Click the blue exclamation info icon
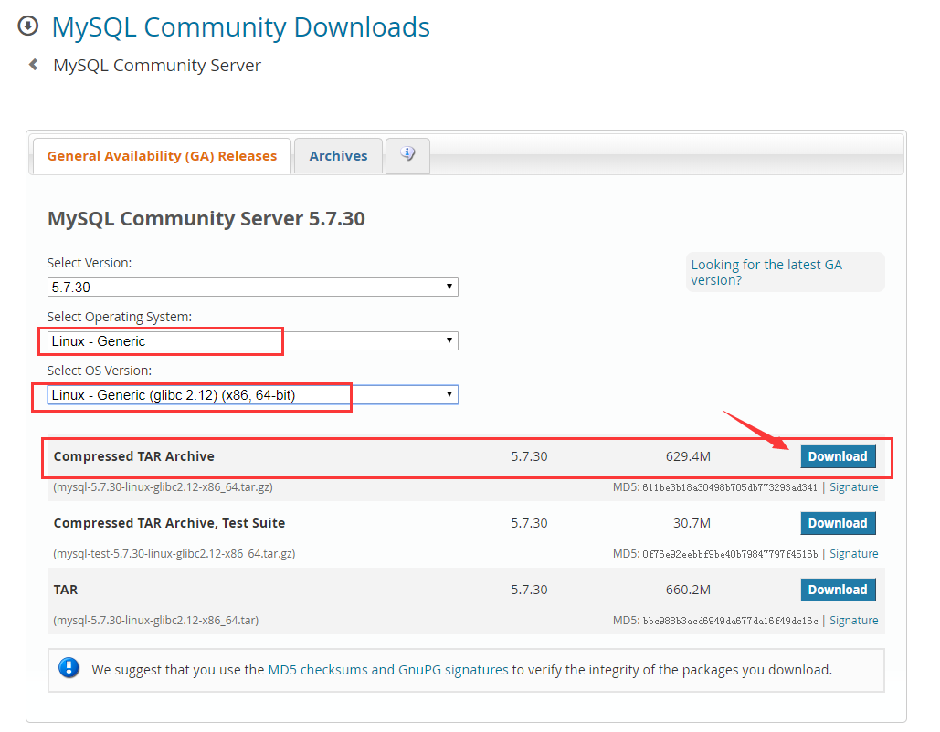Image resolution: width=940 pixels, height=732 pixels. click(x=69, y=668)
